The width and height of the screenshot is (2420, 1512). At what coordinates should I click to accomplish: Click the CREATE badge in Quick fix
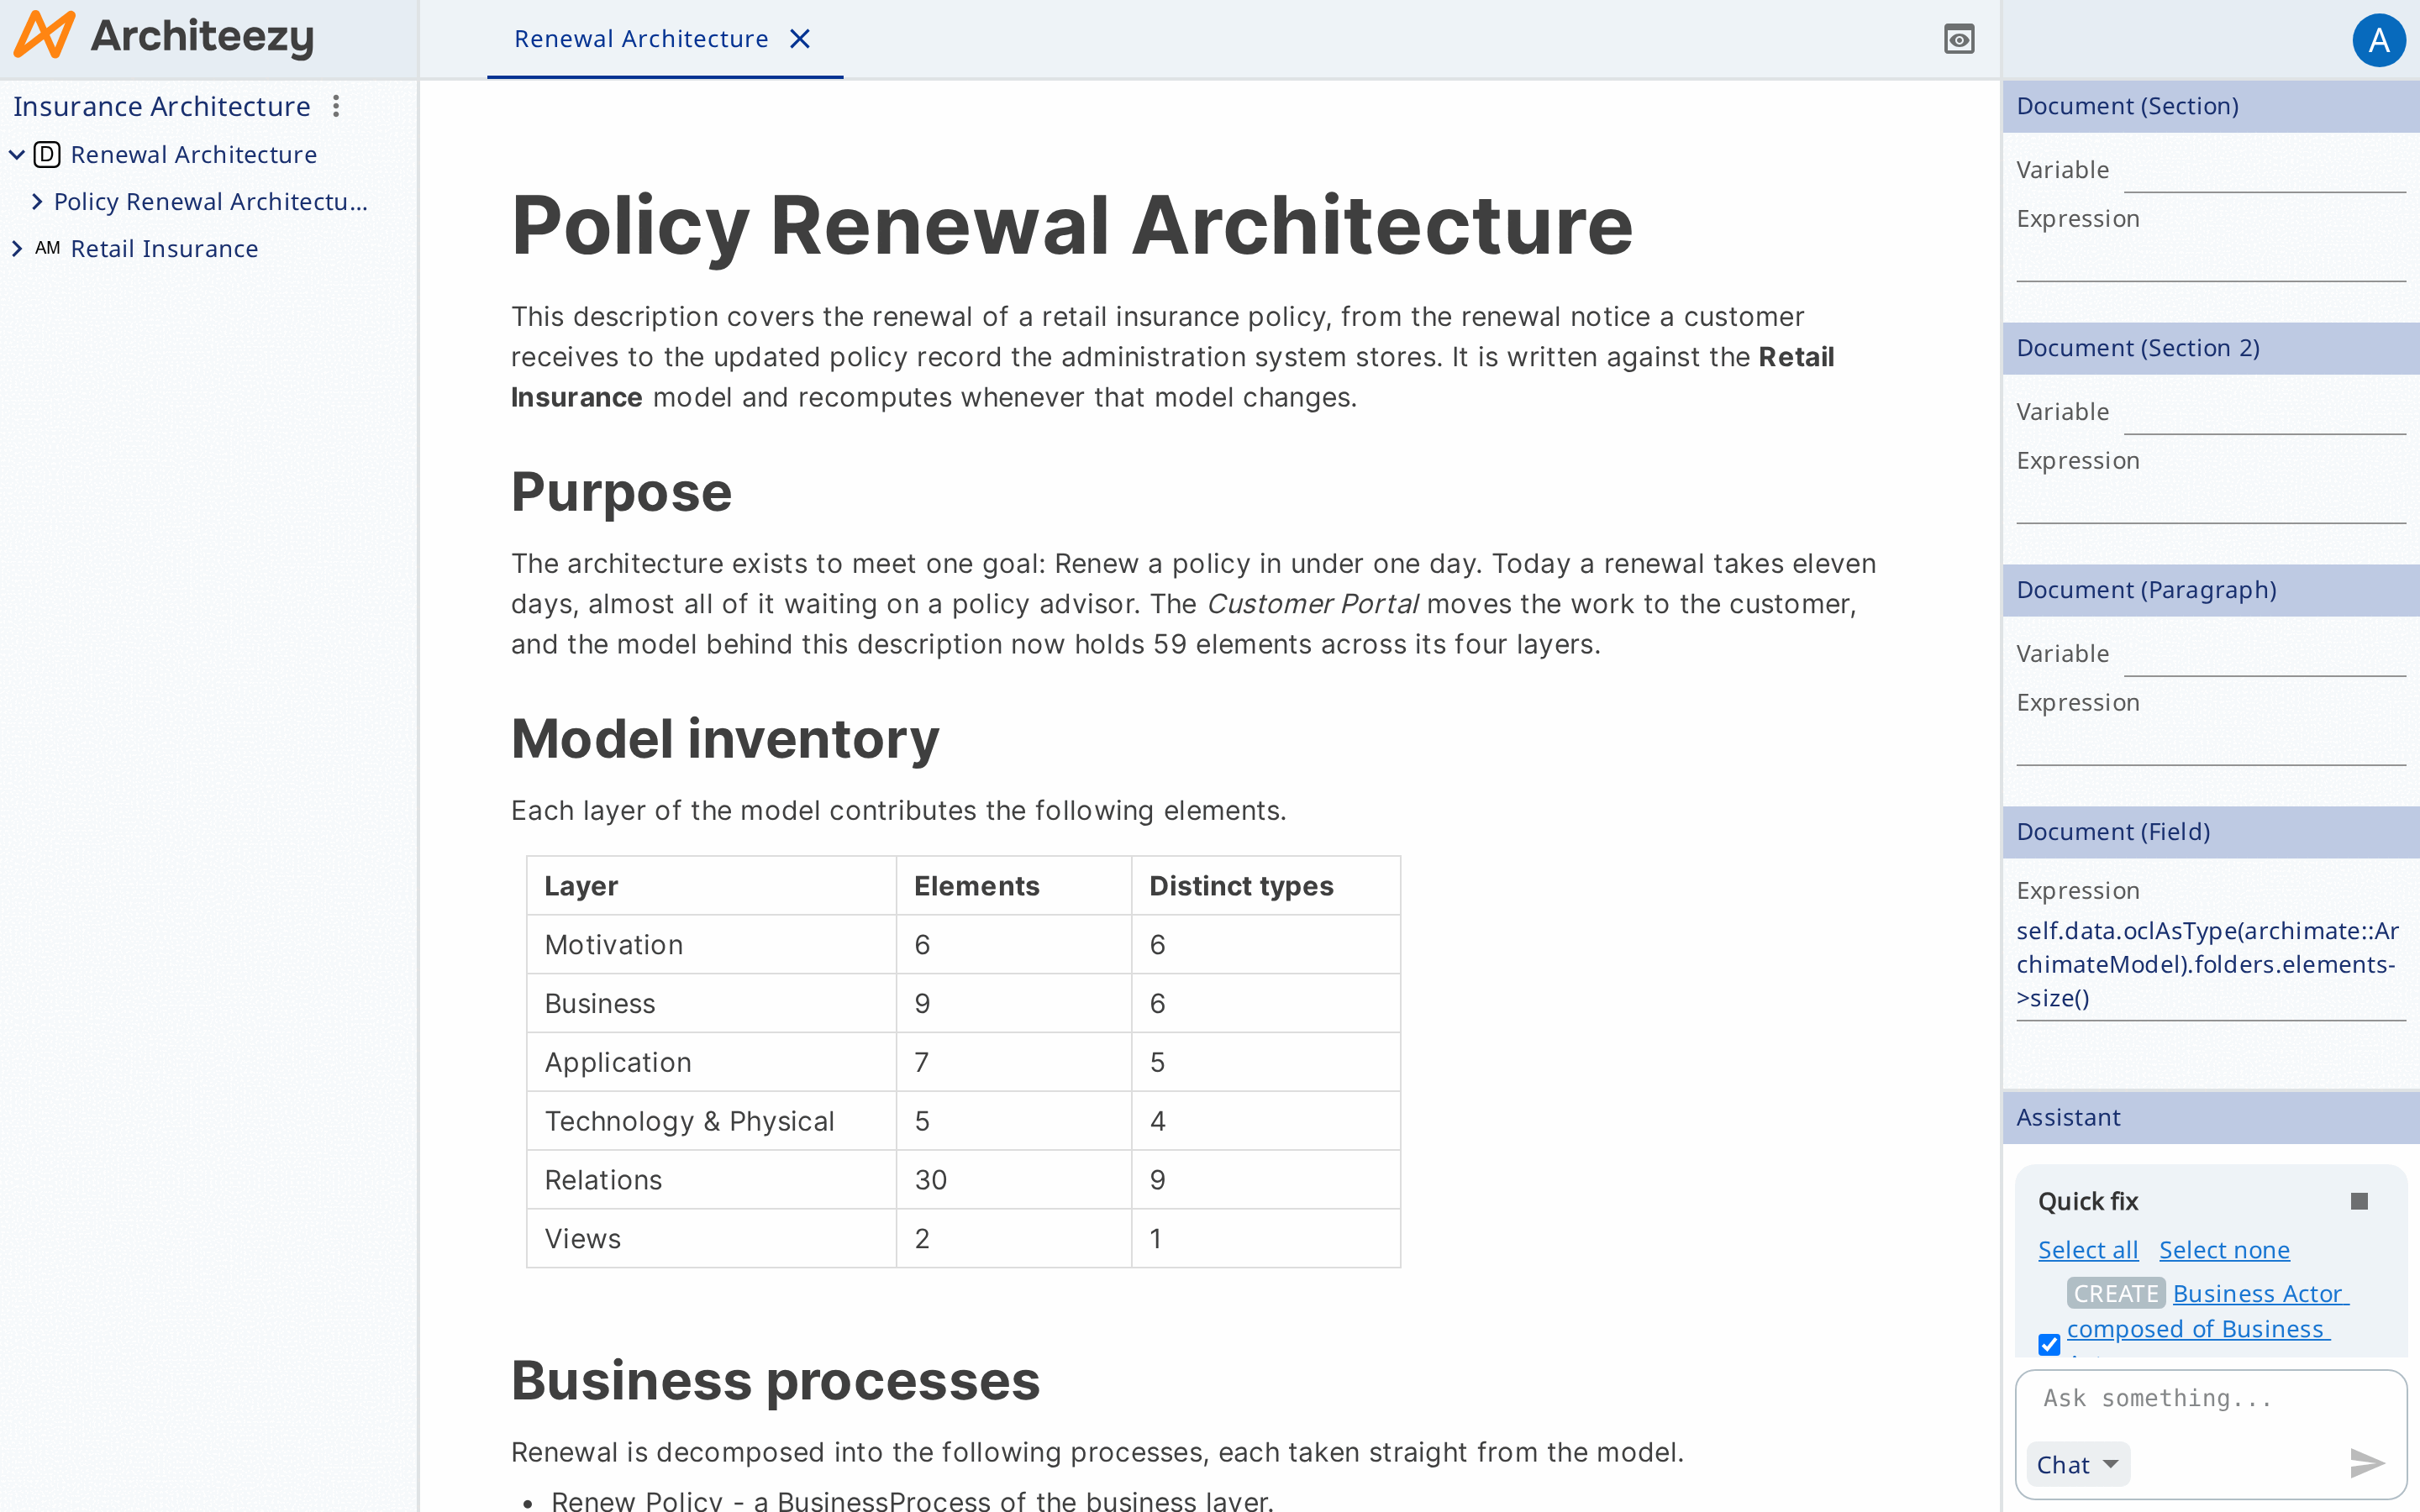2116,1294
